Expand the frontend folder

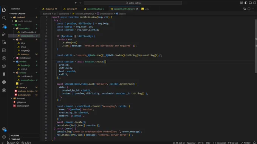click(24, 98)
